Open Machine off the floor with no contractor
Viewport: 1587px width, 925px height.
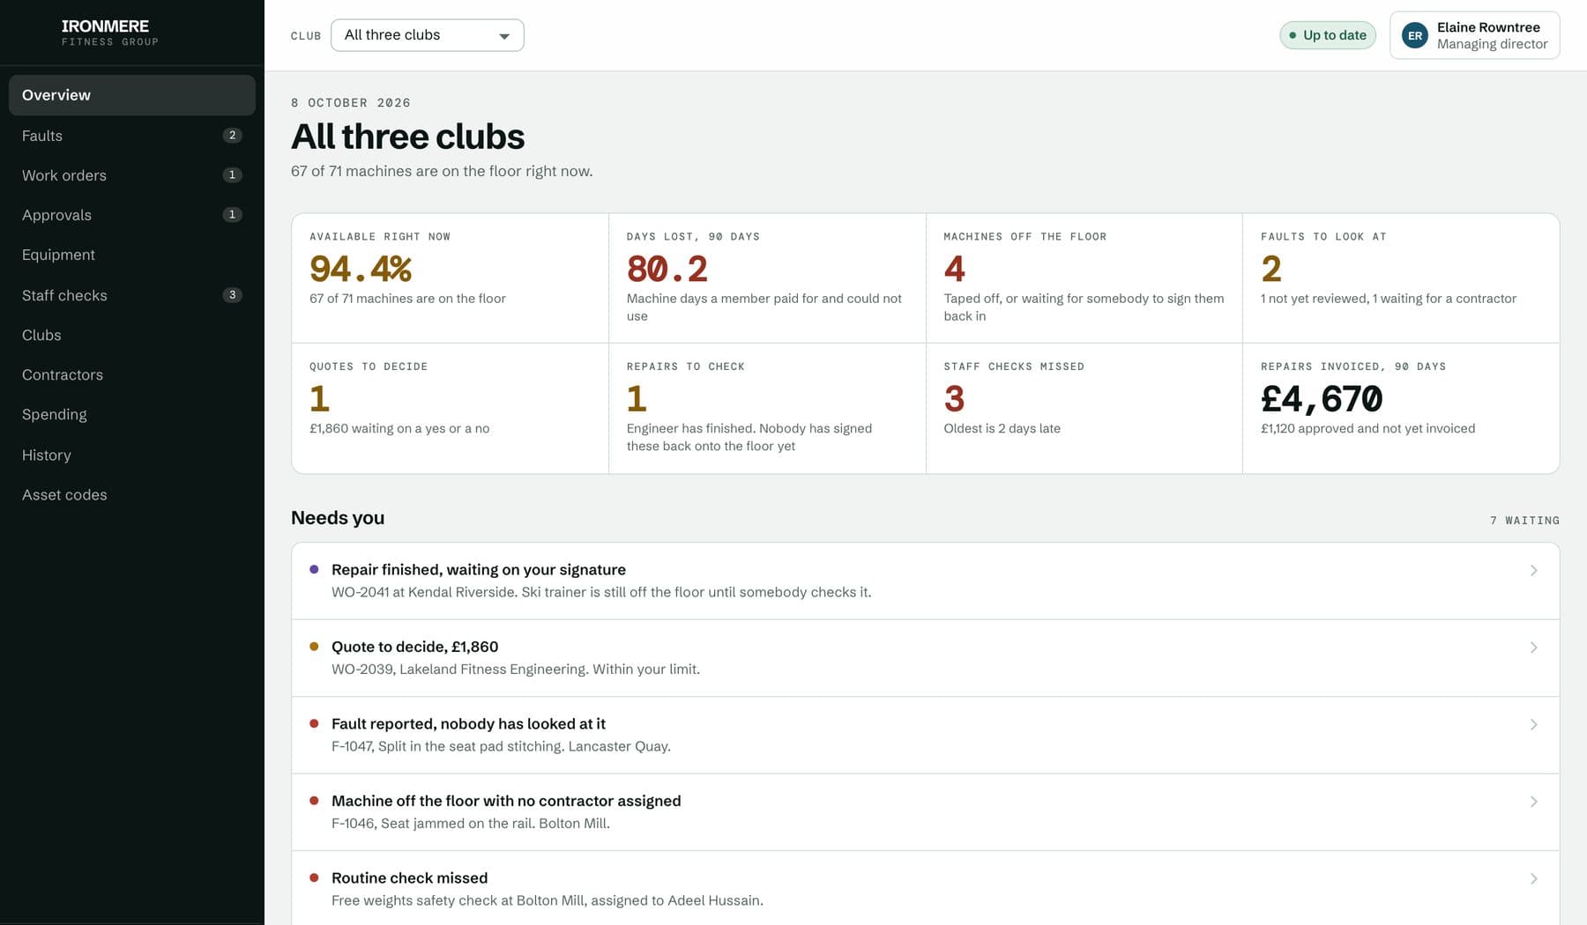pyautogui.click(x=925, y=812)
